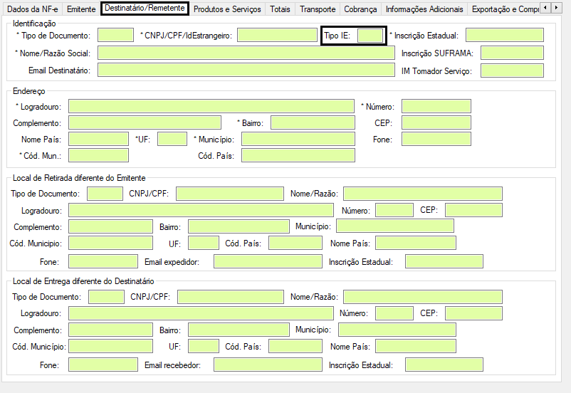571x393 pixels.
Task: Switch to the Totais tab
Action: 280,9
